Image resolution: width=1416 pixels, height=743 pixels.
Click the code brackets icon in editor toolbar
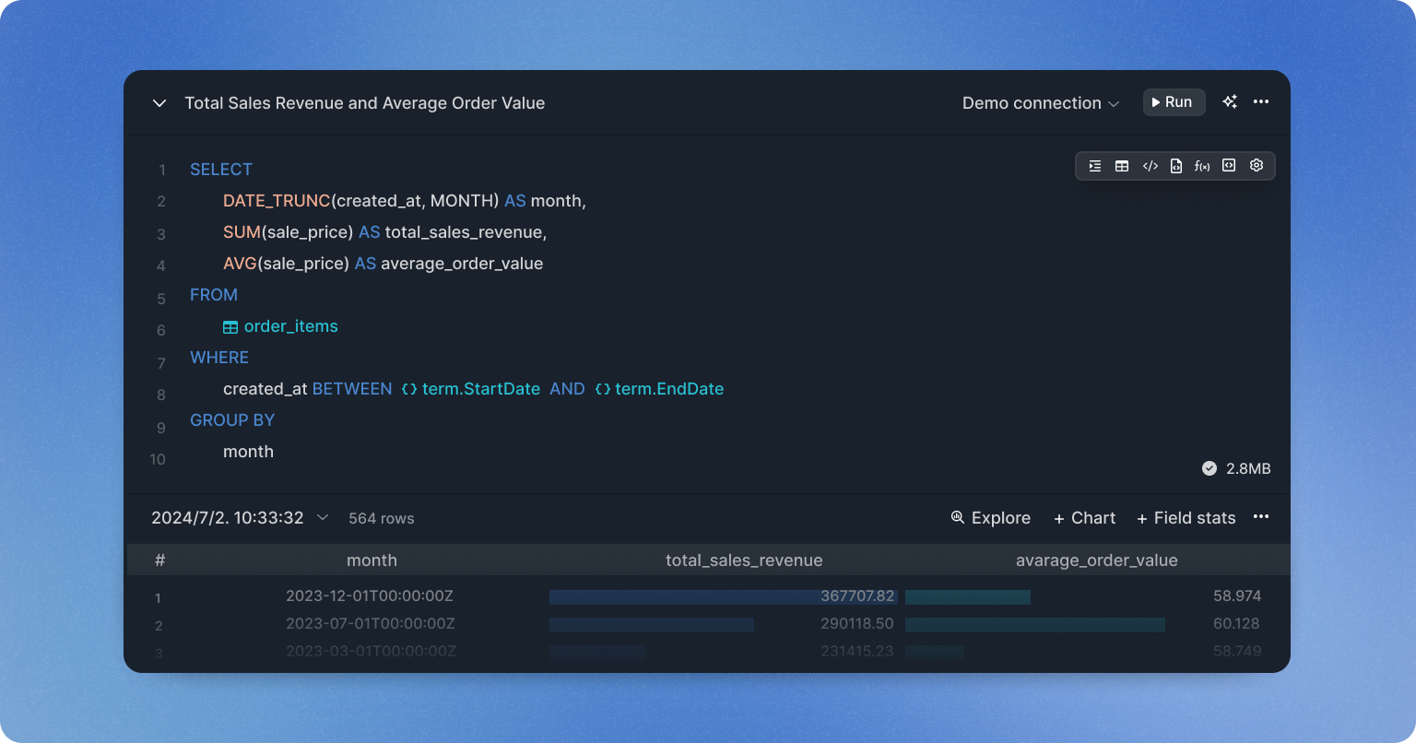point(1150,166)
